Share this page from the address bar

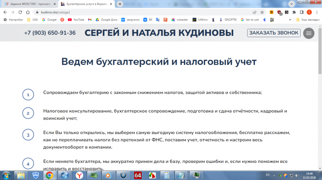point(254,12)
